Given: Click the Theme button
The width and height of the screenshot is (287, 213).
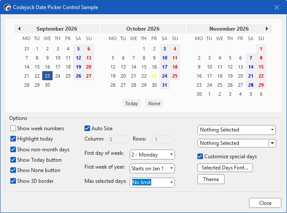Looking at the screenshot, I should click(211, 179).
